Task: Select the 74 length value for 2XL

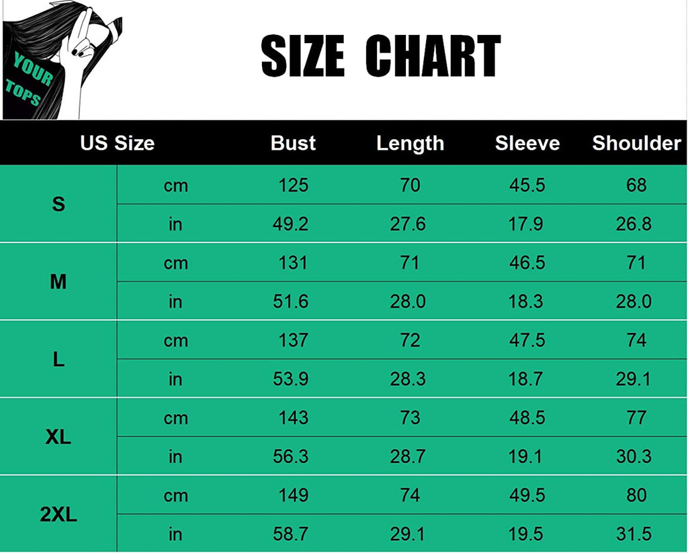Action: tap(410, 496)
